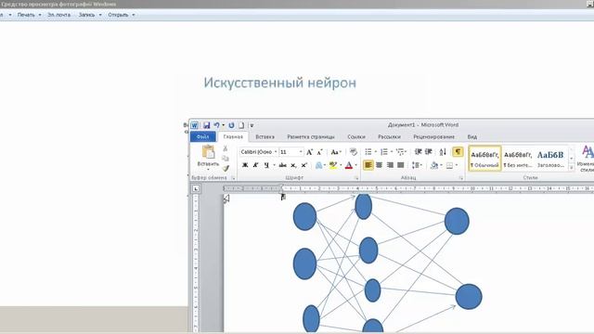Click the Cut scissors icon

coord(226,148)
